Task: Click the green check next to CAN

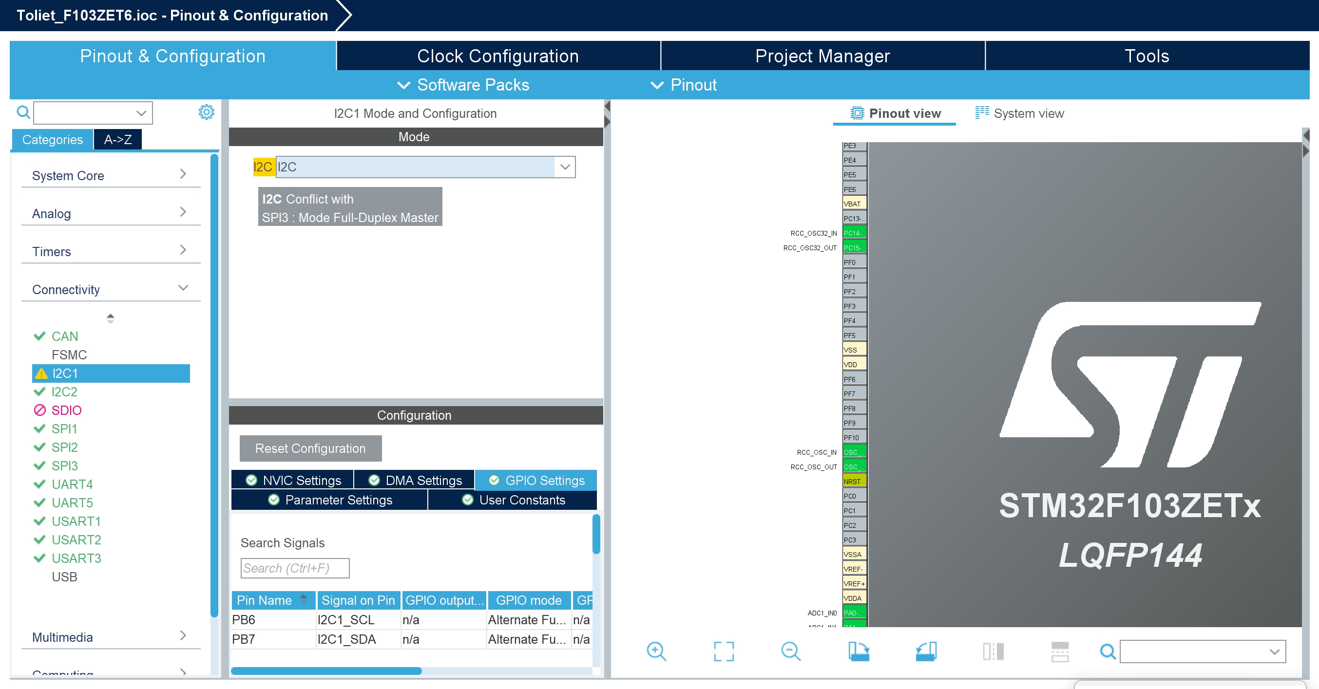Action: tap(39, 336)
